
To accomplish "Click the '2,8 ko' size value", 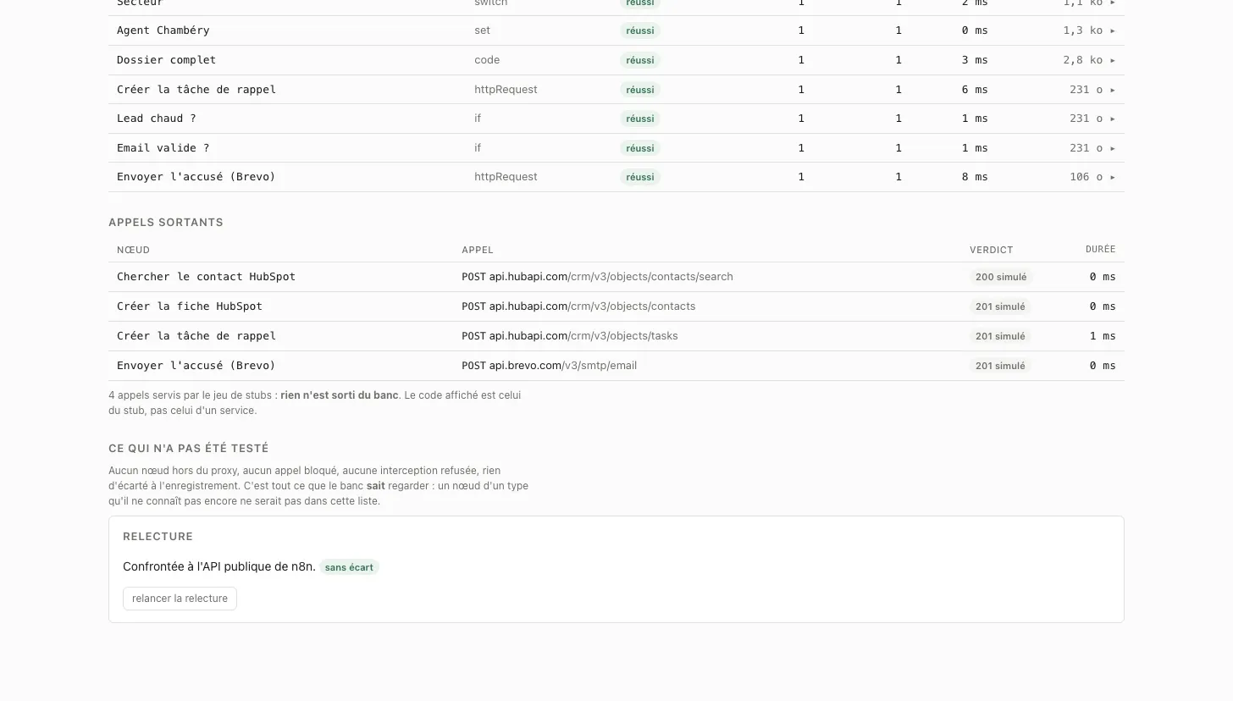I will tap(1082, 60).
